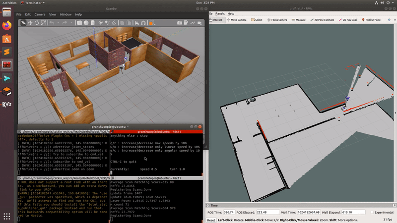Activate the Gazebo translate mode tool
The image size is (397, 223).
pos(30,23)
